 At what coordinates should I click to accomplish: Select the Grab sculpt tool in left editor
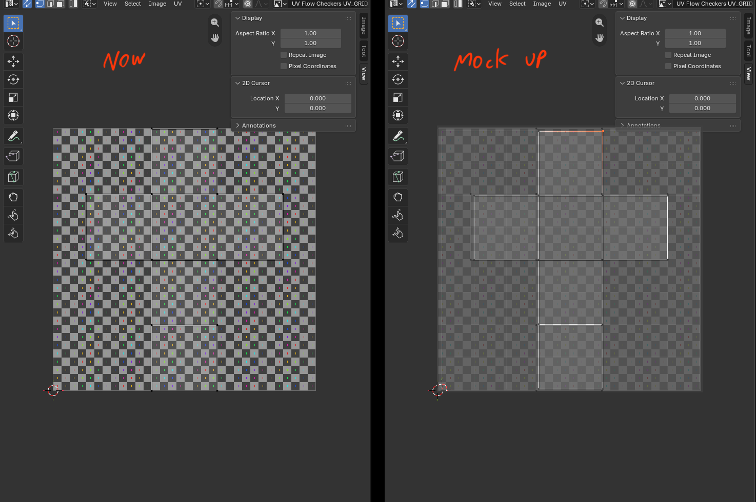(13, 197)
